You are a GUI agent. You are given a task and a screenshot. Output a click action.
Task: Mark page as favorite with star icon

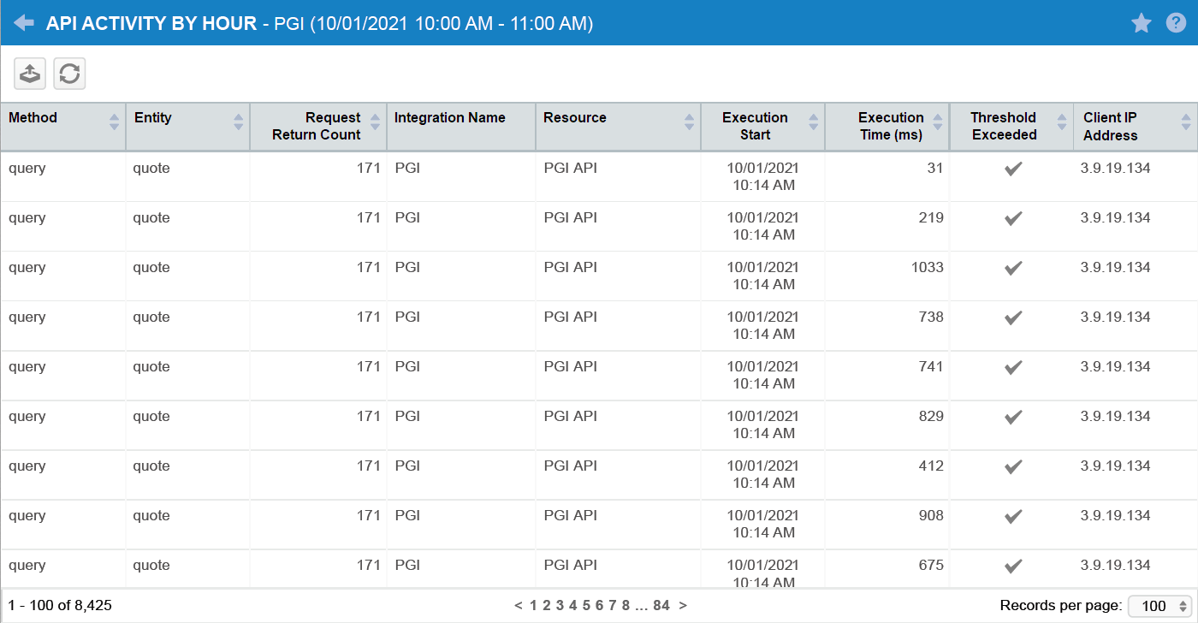point(1142,23)
